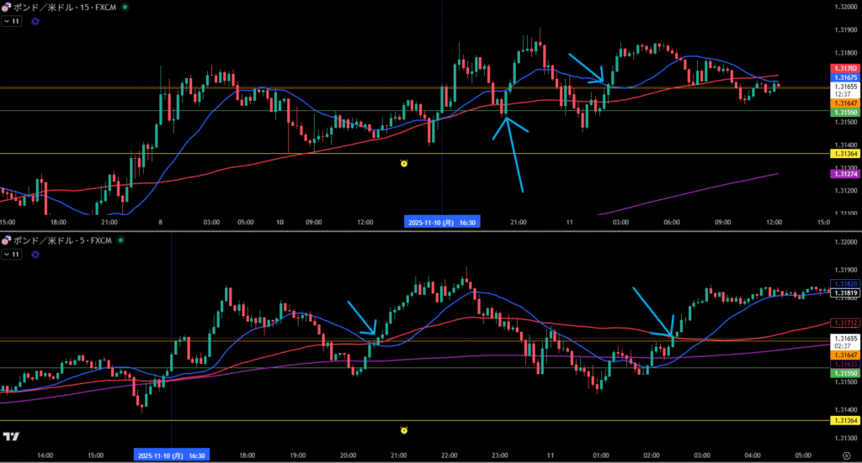The width and height of the screenshot is (862, 463).
Task: Expand the indicator legend "11" in the lower chart
Action: tap(12, 253)
